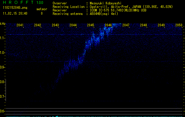Click the 2045 time marker
The height and width of the screenshot is (117, 185).
tap(91, 25)
